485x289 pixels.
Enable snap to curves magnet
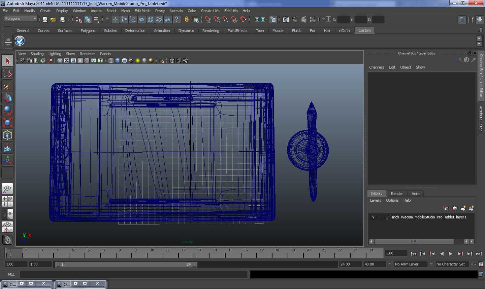(x=217, y=19)
